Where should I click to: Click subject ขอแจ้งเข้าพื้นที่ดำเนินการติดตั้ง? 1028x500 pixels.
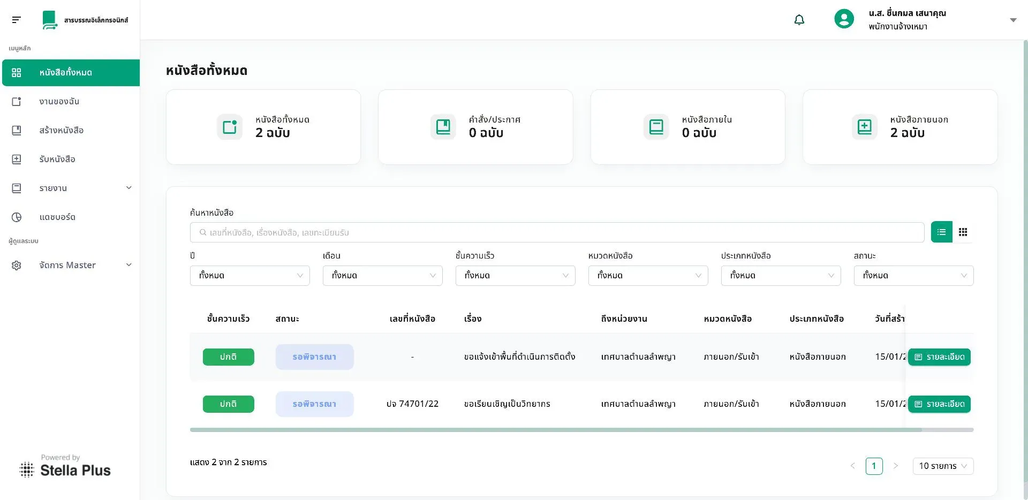519,357
